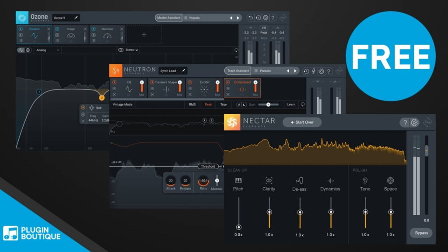The width and height of the screenshot is (448, 252).
Task: Click the Nectar Bypass button
Action: click(421, 233)
